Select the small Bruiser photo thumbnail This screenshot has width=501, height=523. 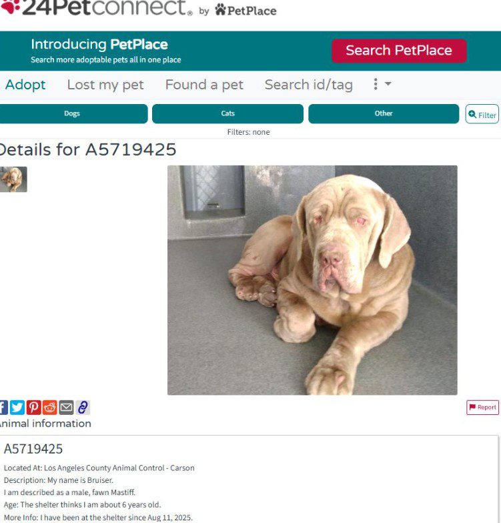click(13, 179)
